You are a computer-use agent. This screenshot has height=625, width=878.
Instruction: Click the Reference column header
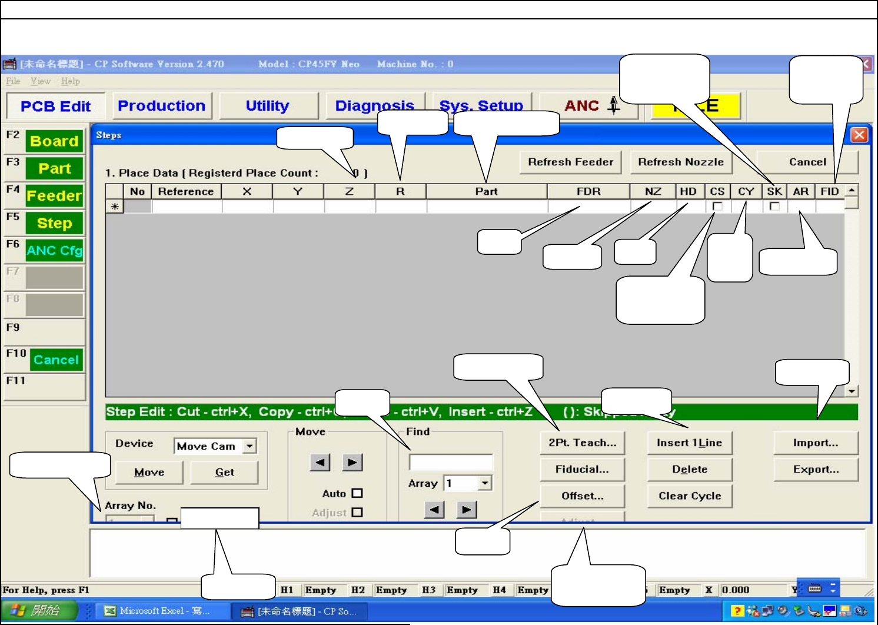click(187, 191)
